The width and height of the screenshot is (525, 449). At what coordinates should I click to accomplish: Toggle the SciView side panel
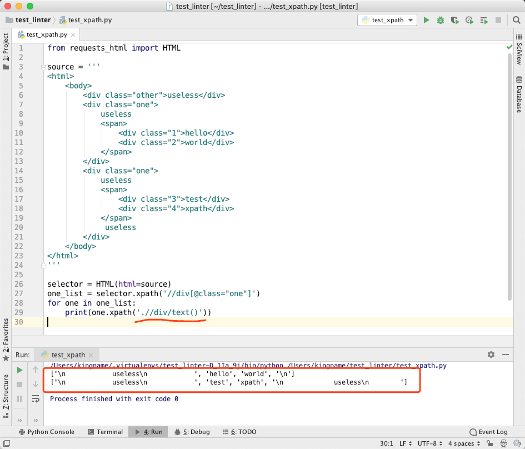point(519,51)
